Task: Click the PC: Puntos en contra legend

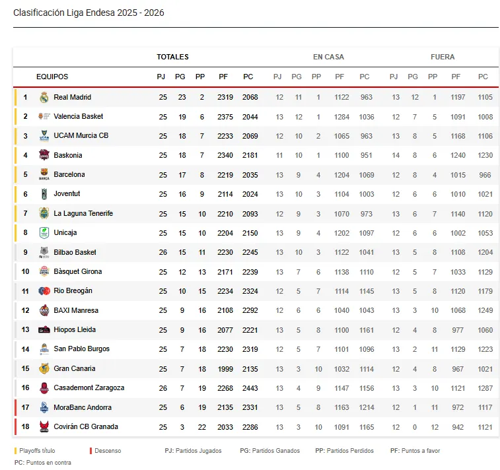Action: click(x=43, y=462)
